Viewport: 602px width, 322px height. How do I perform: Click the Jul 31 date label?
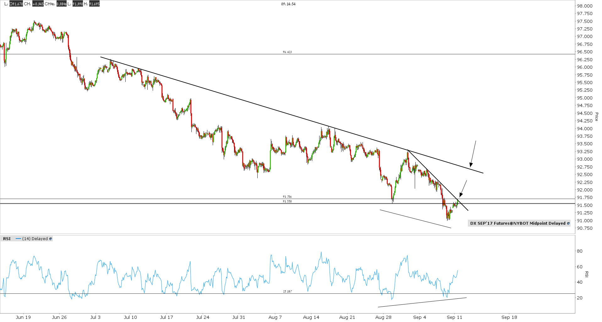(238, 317)
